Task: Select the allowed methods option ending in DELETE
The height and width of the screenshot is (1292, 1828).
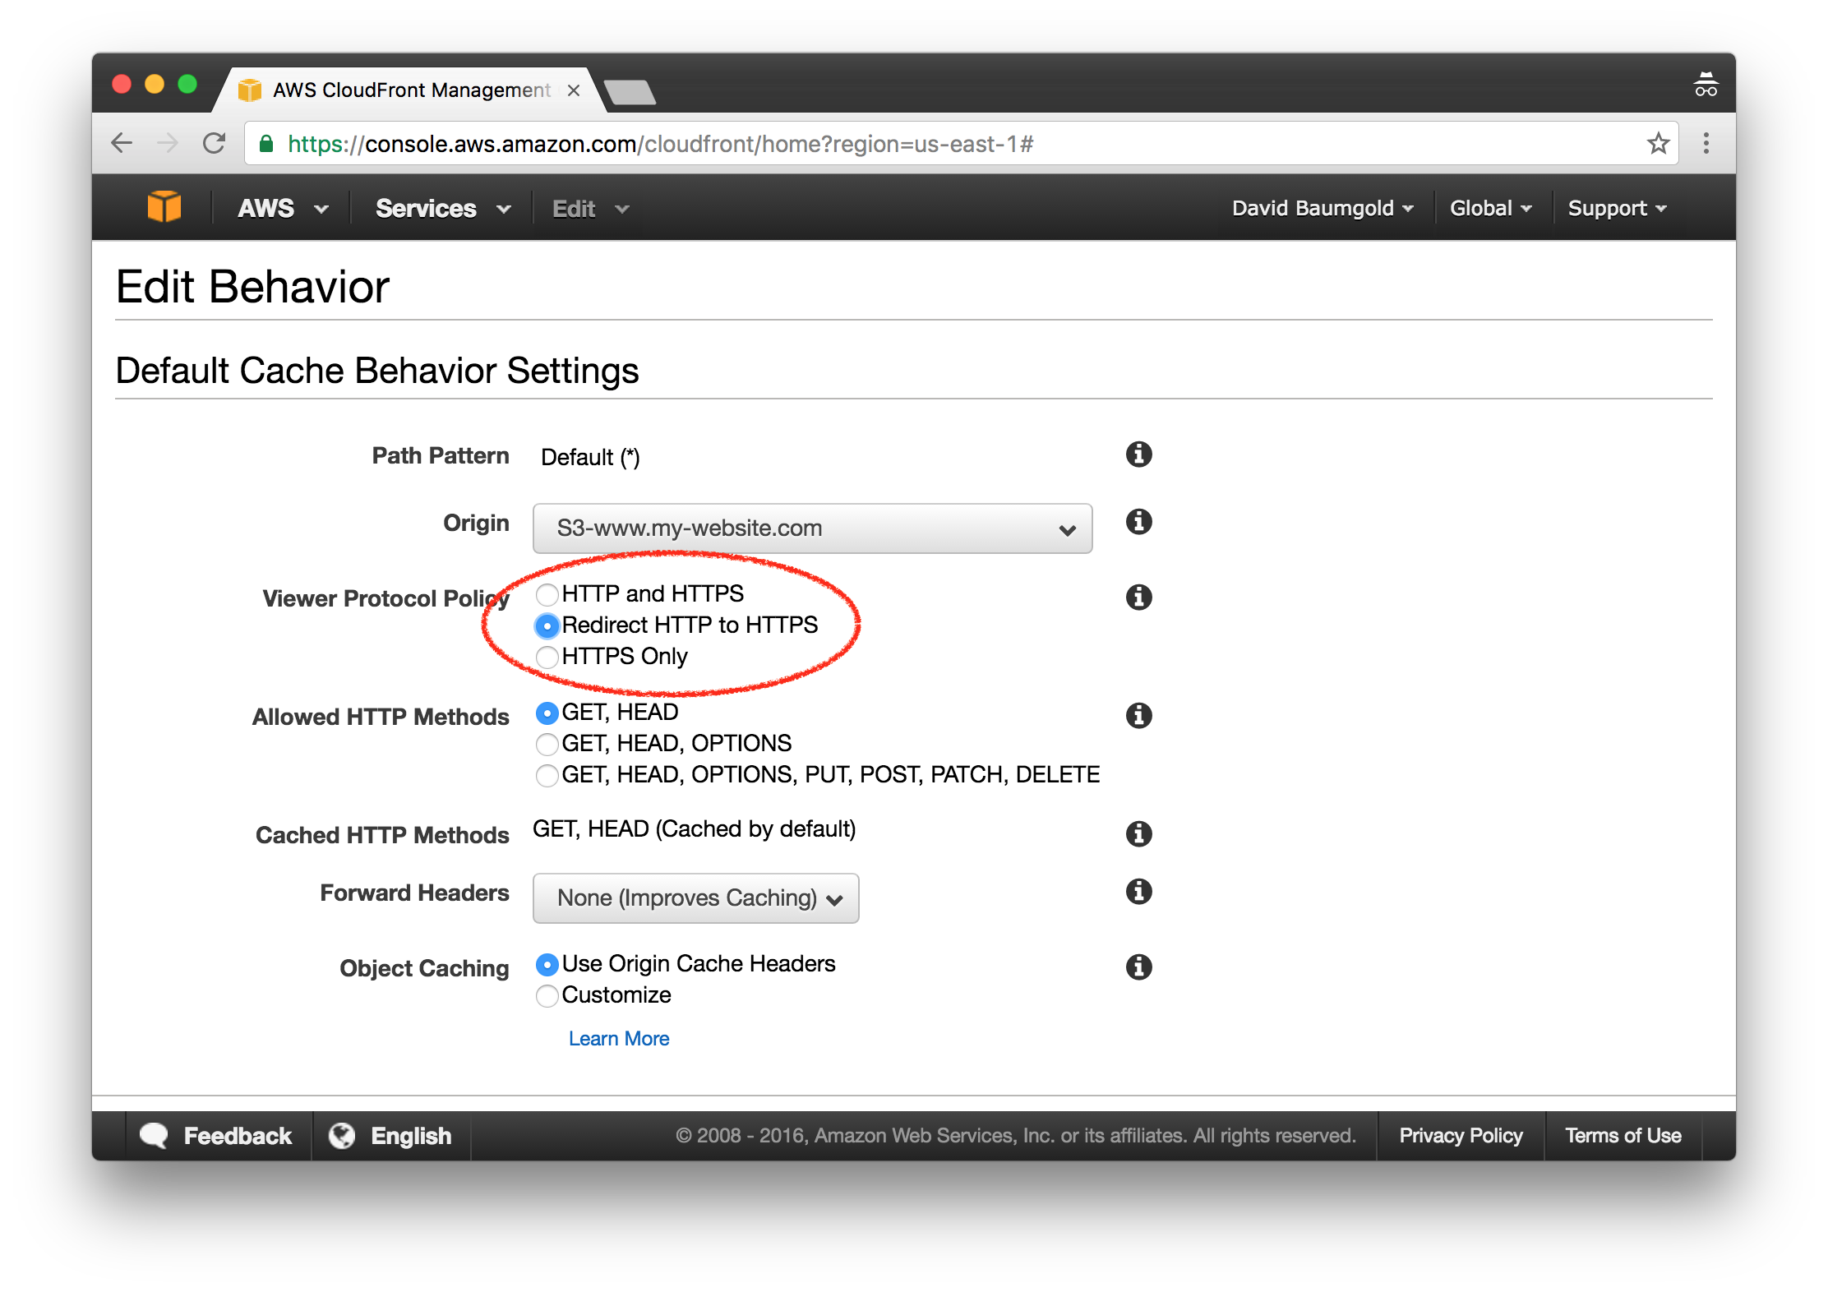Action: [x=547, y=775]
